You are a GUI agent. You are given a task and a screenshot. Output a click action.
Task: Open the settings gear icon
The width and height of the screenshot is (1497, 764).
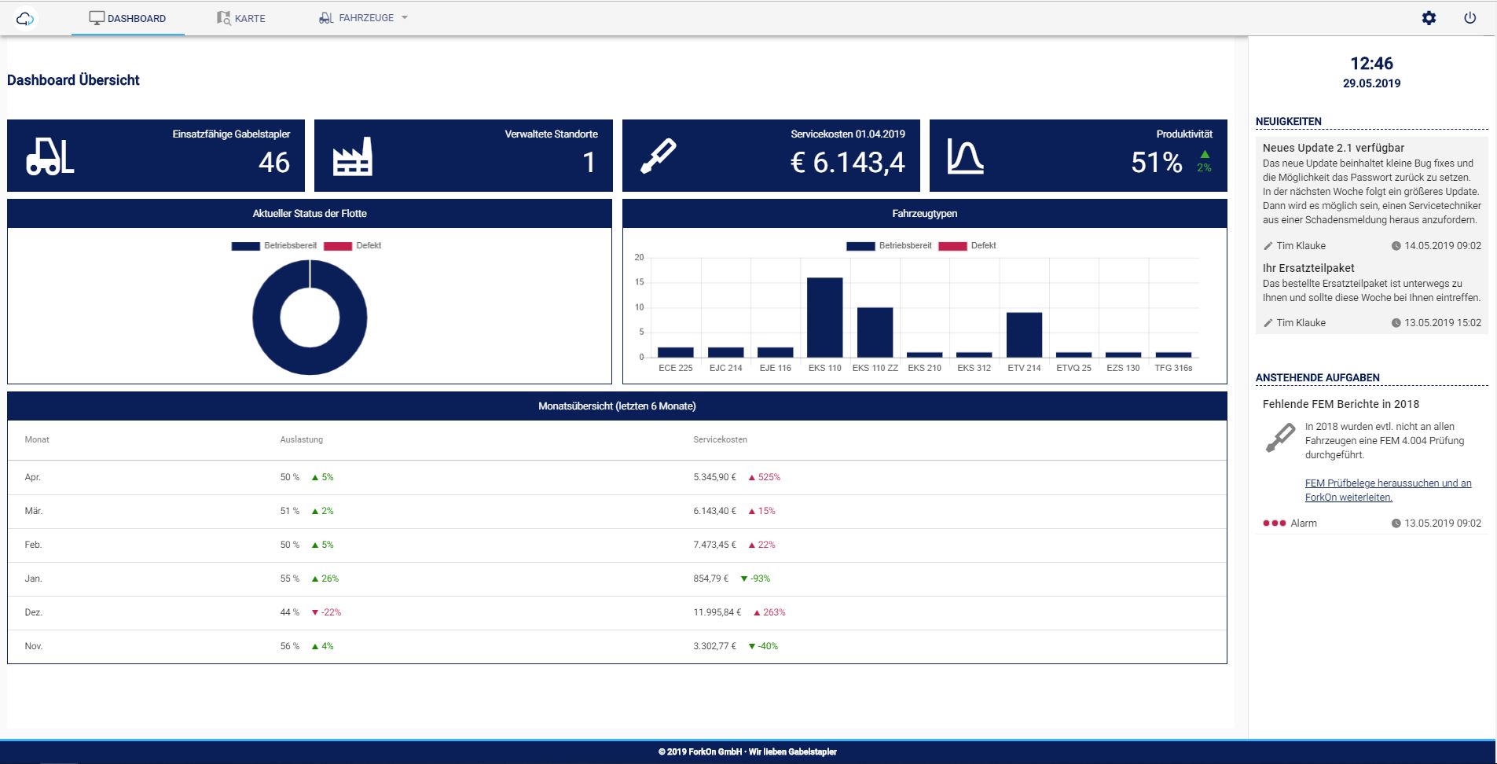pos(1429,18)
